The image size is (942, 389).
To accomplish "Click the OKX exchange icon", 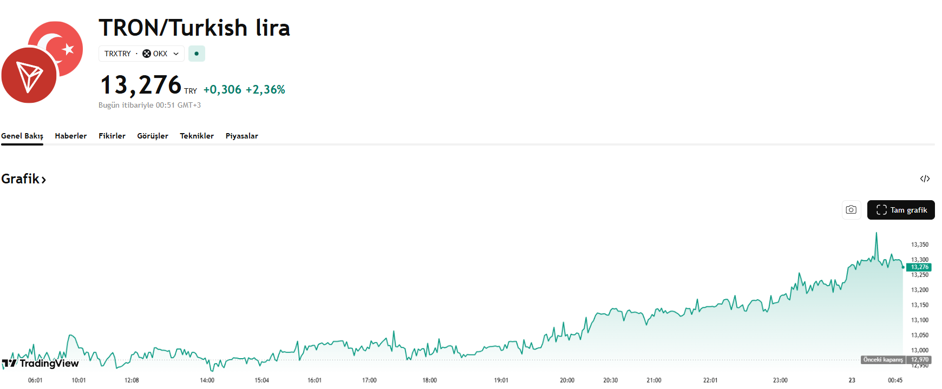I will (147, 54).
